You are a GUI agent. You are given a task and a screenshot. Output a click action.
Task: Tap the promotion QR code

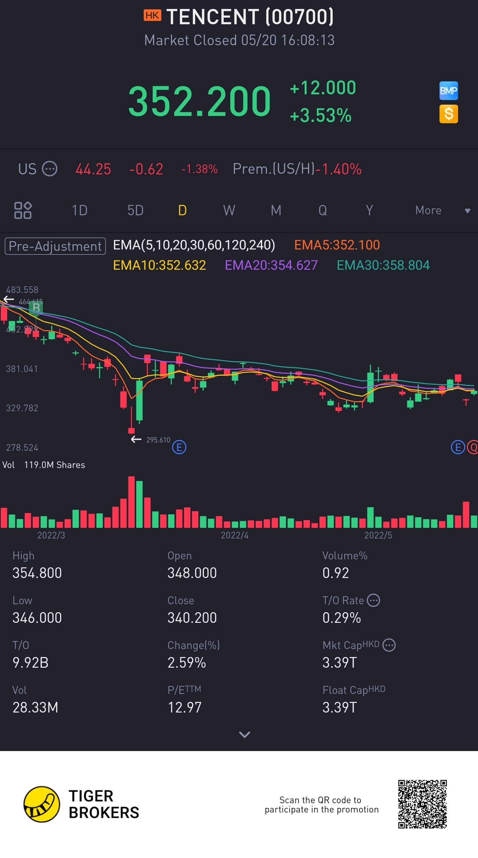tap(423, 804)
